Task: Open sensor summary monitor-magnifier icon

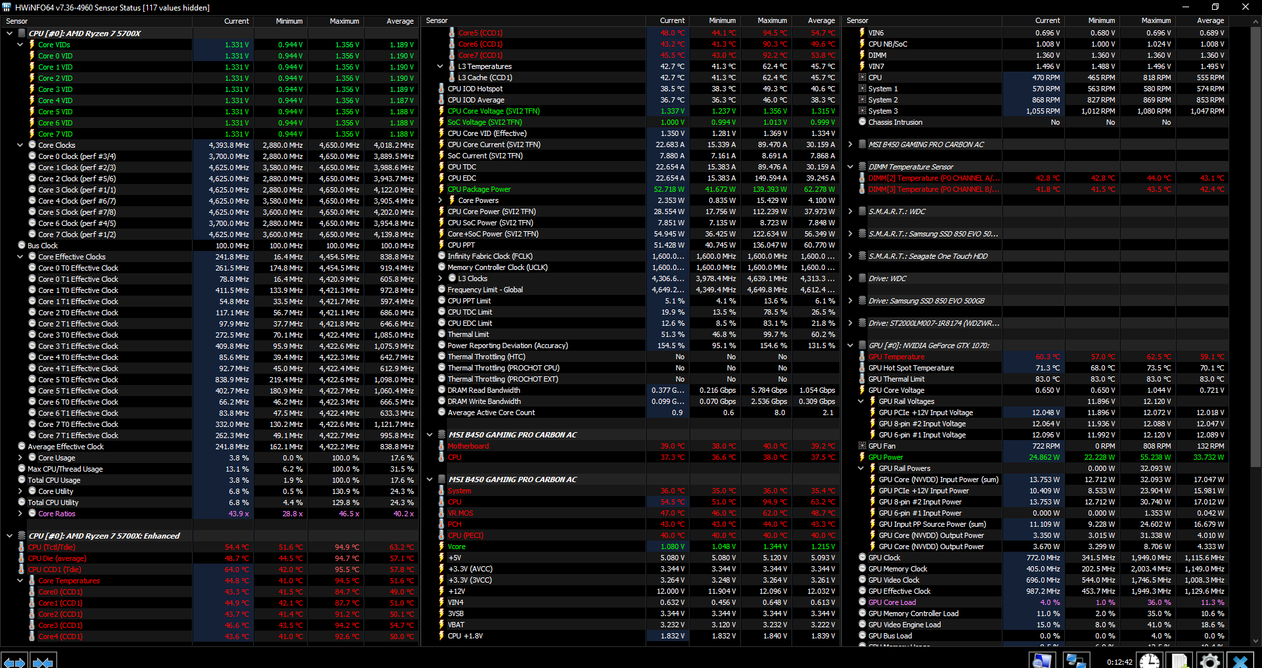Action: [x=1042, y=661]
